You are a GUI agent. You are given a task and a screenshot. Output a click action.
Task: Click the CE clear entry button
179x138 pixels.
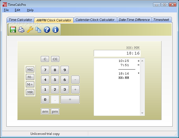pyautogui.click(x=55, y=59)
